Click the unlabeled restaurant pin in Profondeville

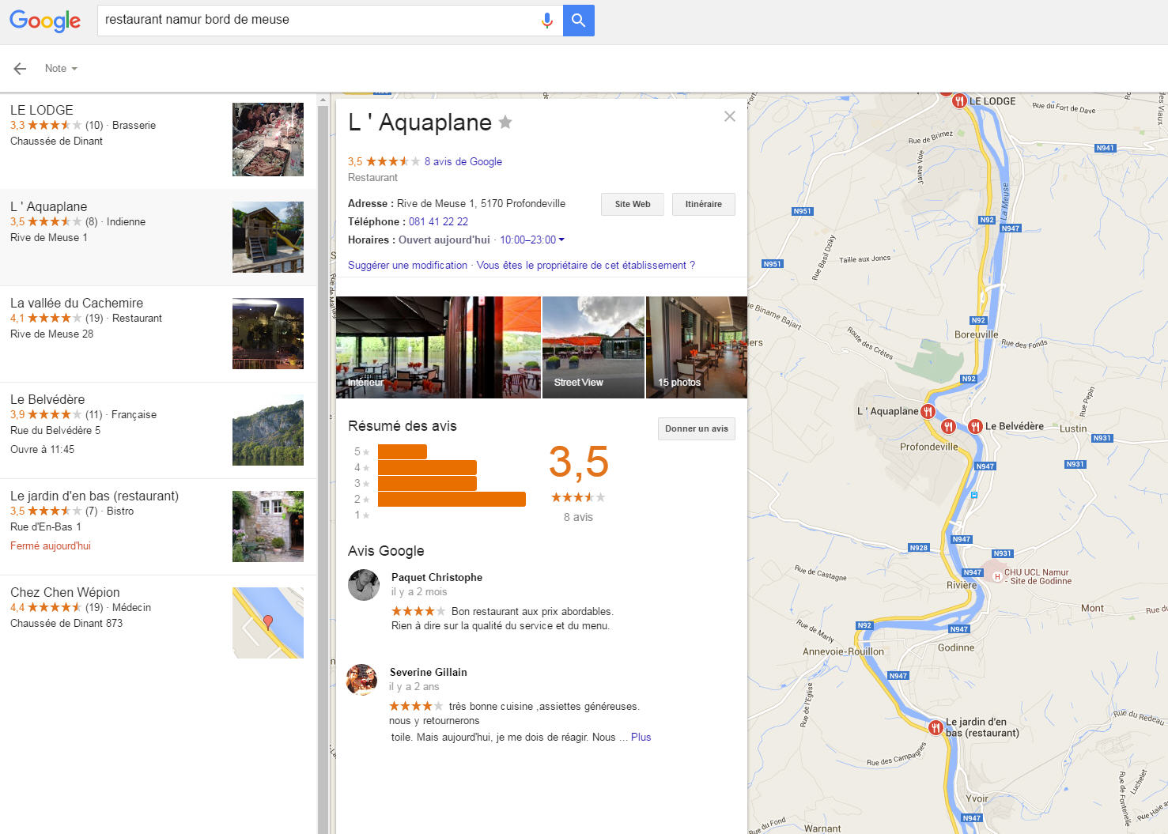point(948,427)
